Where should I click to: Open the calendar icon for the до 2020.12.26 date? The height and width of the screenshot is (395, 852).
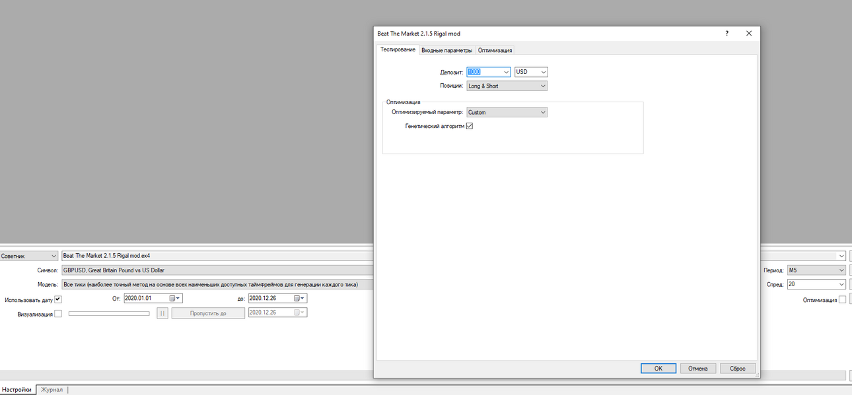(x=297, y=298)
